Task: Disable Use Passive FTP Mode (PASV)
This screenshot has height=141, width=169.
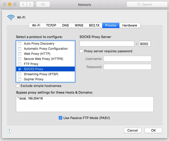Action: pyautogui.click(x=60, y=118)
